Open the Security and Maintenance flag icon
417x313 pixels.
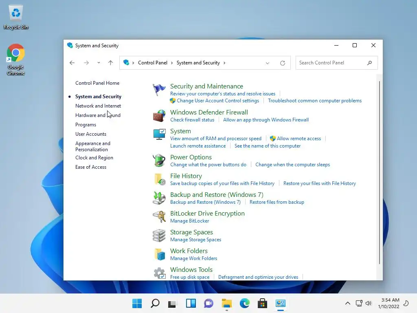pyautogui.click(x=159, y=90)
